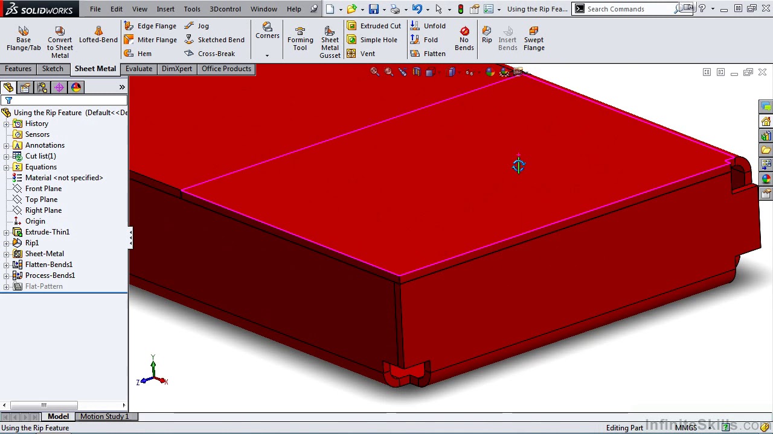This screenshot has width=773, height=434.
Task: Open the DimXpertManager tab
Action: click(x=59, y=87)
